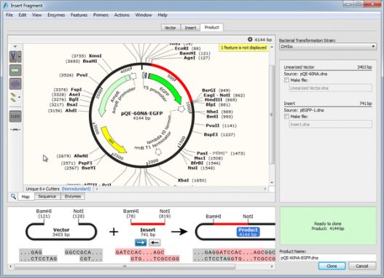Switch to the Sequence view tab
384x278 pixels.
[47, 196]
